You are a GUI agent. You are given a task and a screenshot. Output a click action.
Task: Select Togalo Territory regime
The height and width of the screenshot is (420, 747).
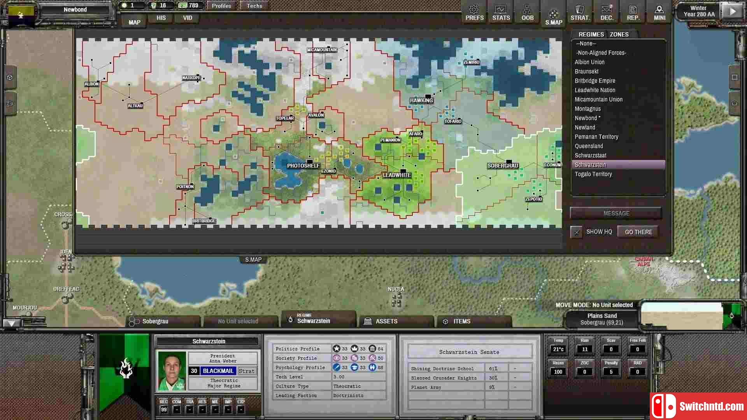(x=618, y=174)
